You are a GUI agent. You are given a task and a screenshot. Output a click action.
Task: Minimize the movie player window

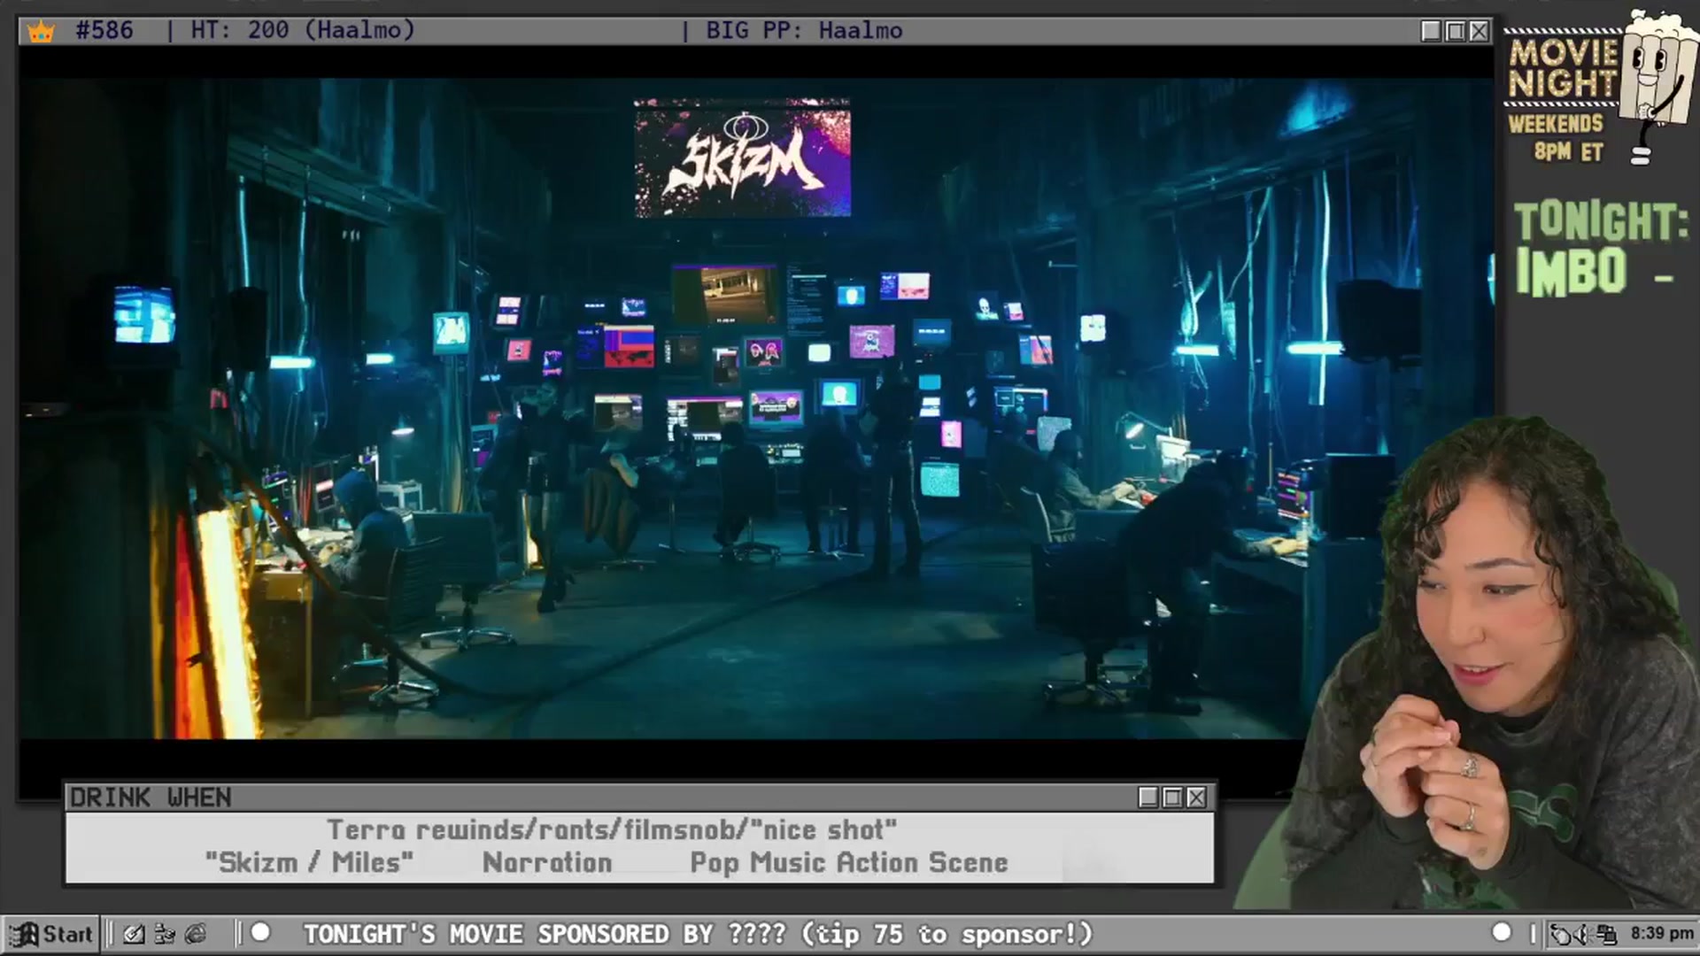point(1431,31)
